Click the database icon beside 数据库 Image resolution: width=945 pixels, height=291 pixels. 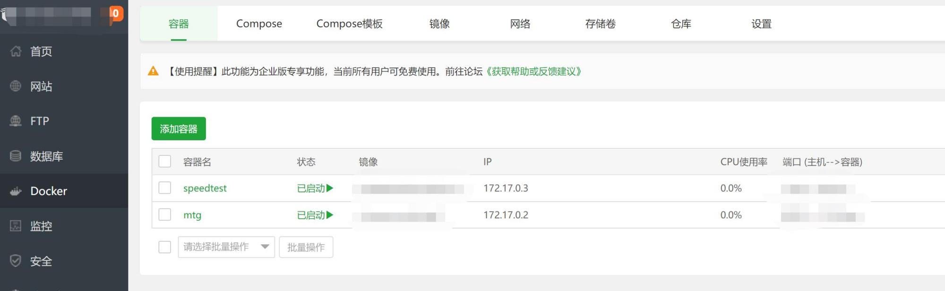point(16,156)
